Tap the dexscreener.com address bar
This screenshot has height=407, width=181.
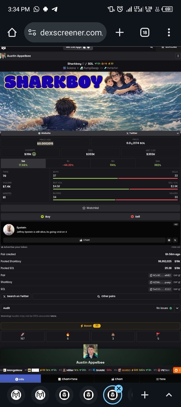click(66, 33)
